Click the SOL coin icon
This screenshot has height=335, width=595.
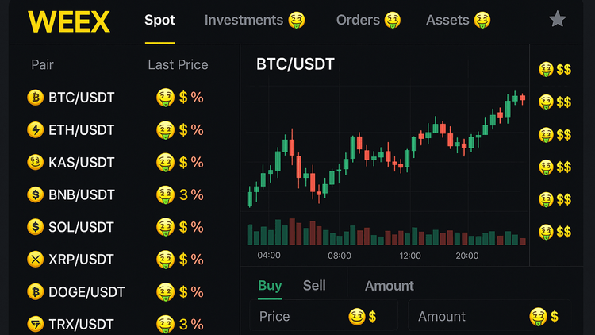(x=35, y=227)
